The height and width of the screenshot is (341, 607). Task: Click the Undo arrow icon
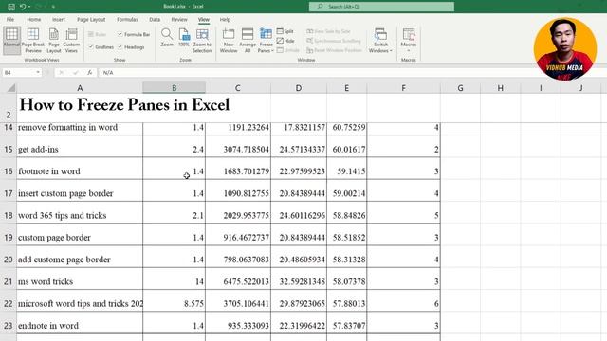[x=23, y=7]
